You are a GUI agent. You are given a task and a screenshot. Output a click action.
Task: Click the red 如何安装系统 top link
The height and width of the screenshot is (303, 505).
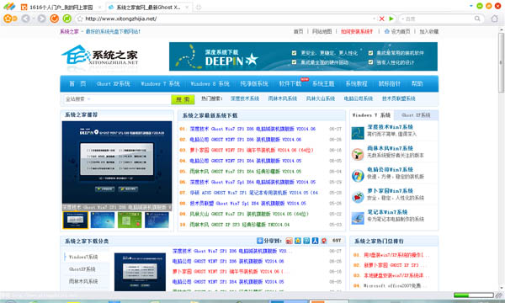pos(357,31)
